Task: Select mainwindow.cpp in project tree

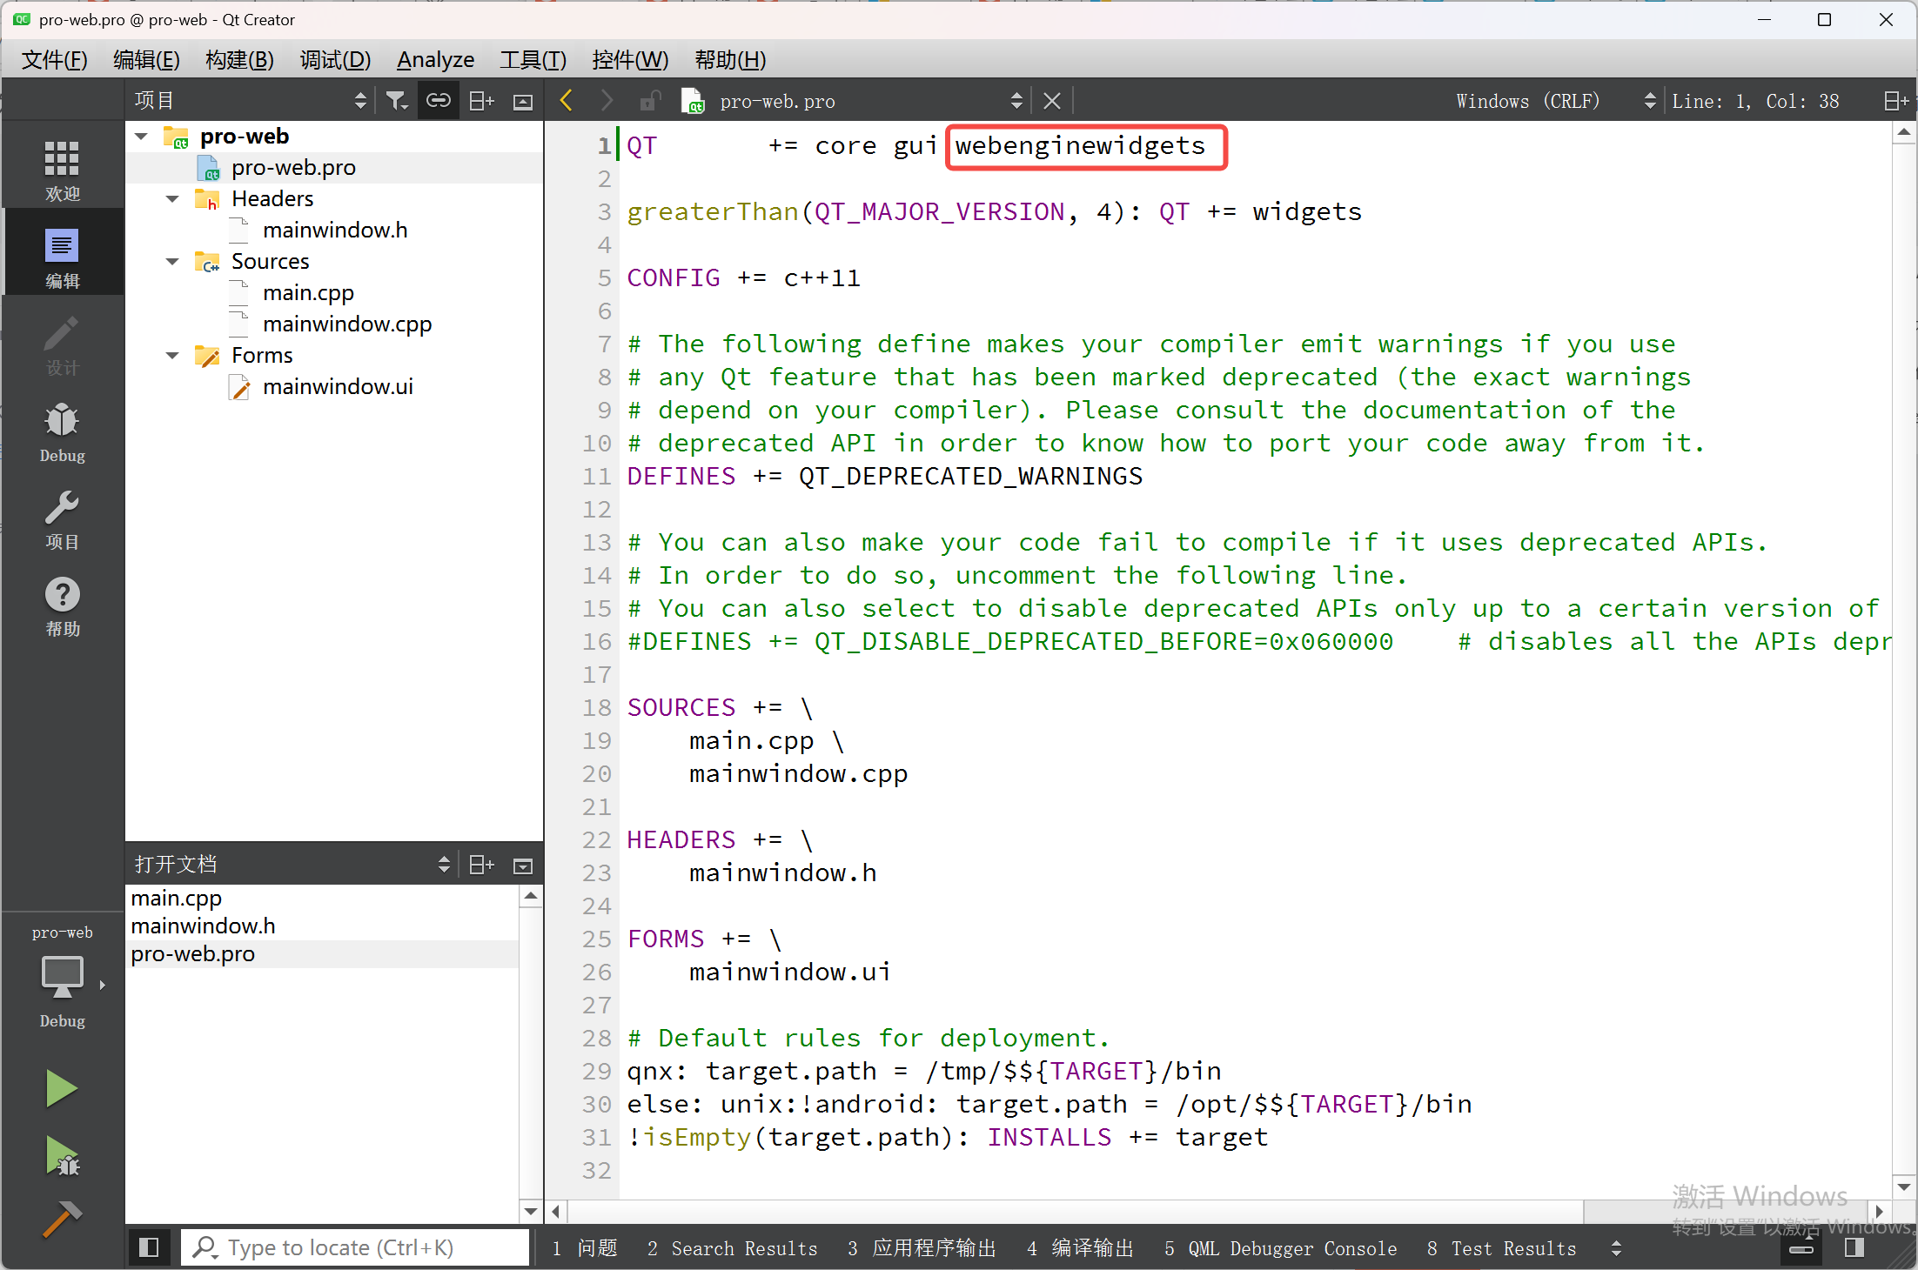Action: pyautogui.click(x=347, y=324)
